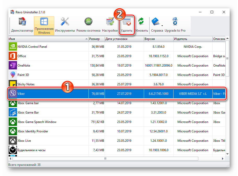Open the Деинсталлятор toolbar tool
The image size is (238, 176).
point(22,25)
